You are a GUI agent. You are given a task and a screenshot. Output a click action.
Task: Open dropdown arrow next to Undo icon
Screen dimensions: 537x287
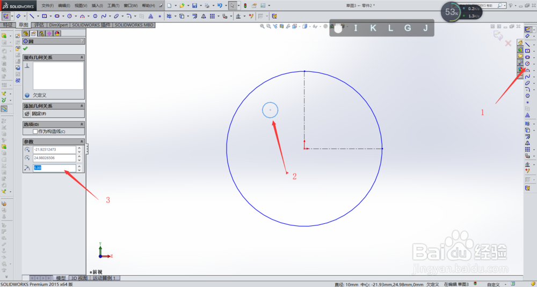[x=226, y=5]
